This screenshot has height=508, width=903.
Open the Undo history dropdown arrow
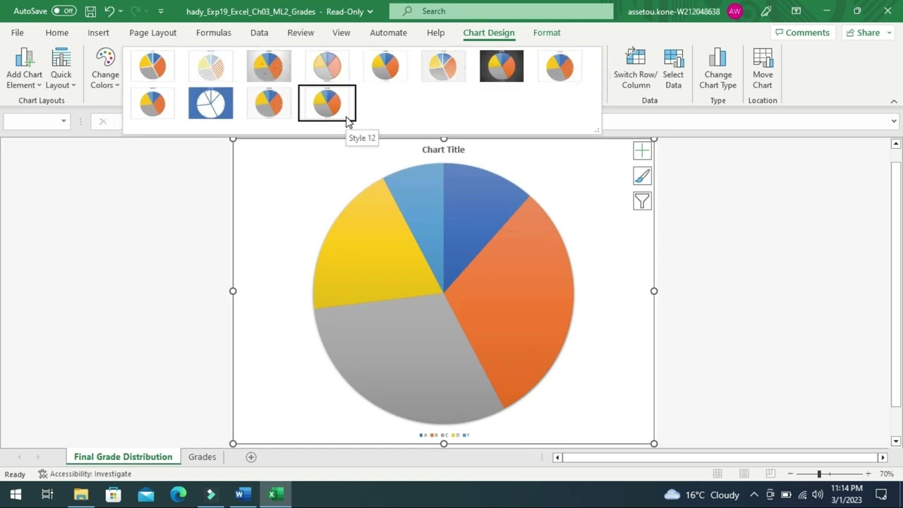click(121, 11)
